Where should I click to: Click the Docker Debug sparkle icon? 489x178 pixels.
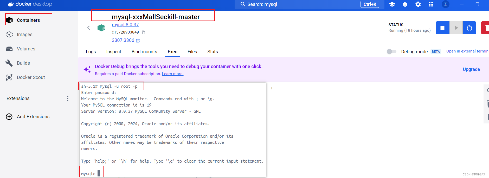click(x=87, y=69)
